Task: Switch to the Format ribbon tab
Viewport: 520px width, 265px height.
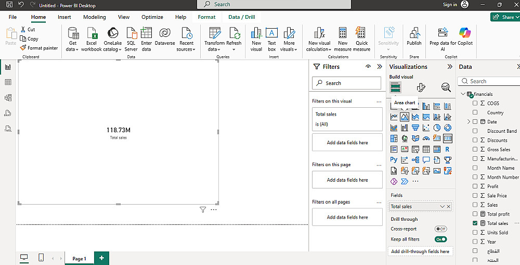Action: [x=206, y=17]
